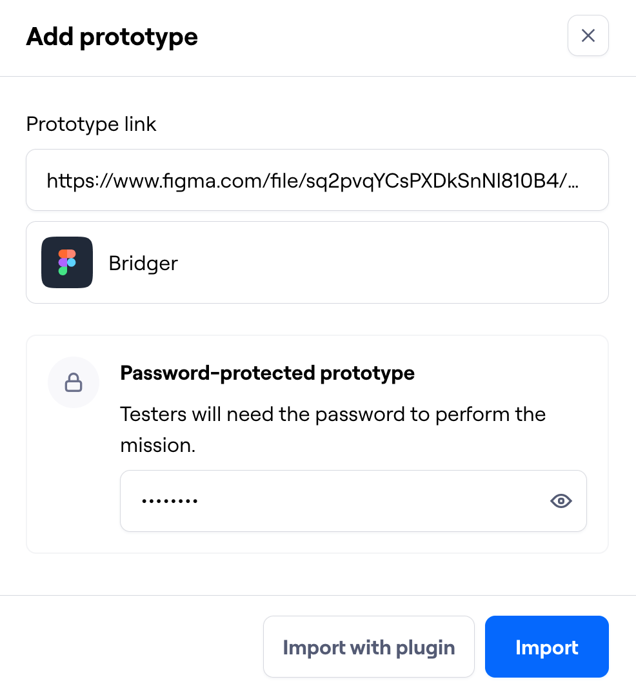Click the Prototype link label
636x695 pixels.
91,124
